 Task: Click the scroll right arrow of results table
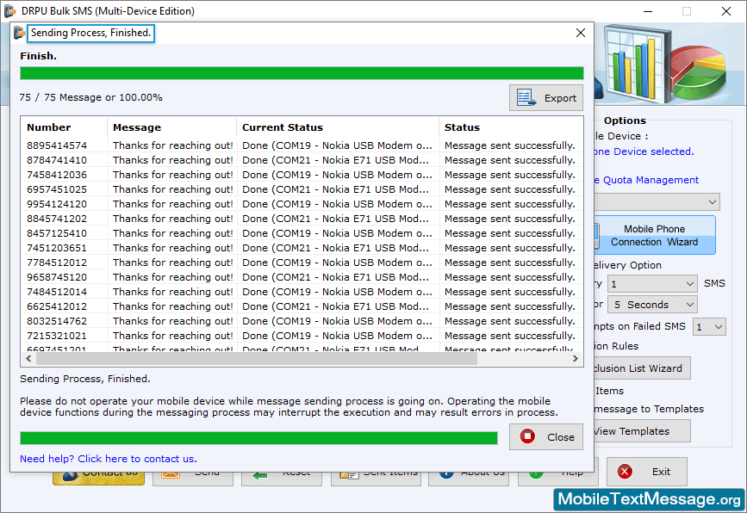[x=575, y=358]
